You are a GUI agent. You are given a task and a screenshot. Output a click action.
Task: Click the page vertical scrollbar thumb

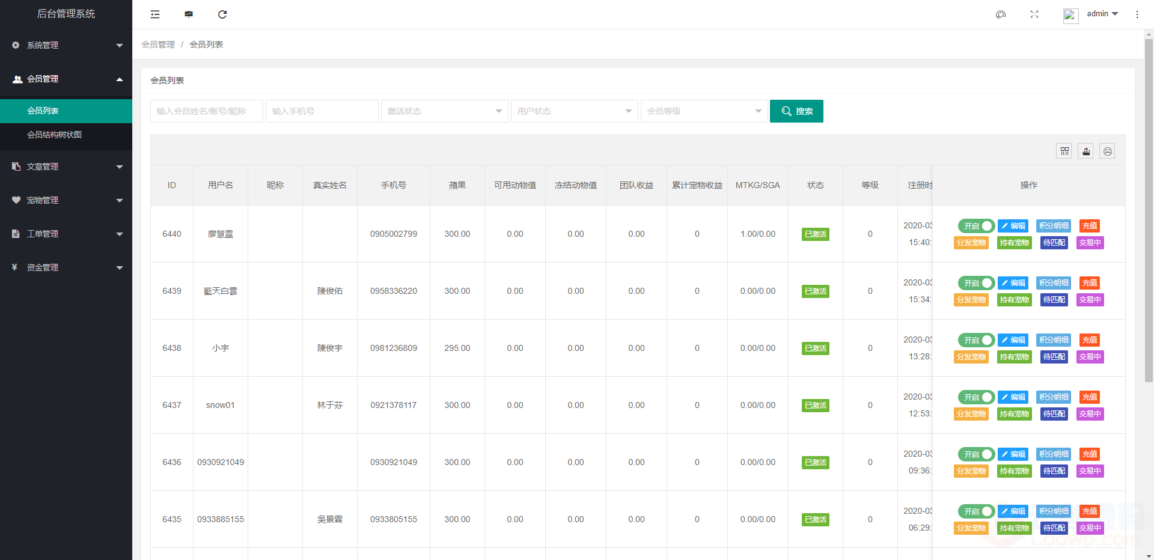[x=1149, y=210]
